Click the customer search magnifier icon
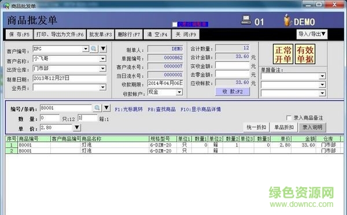The height and width of the screenshot is (215, 347). 94,49
